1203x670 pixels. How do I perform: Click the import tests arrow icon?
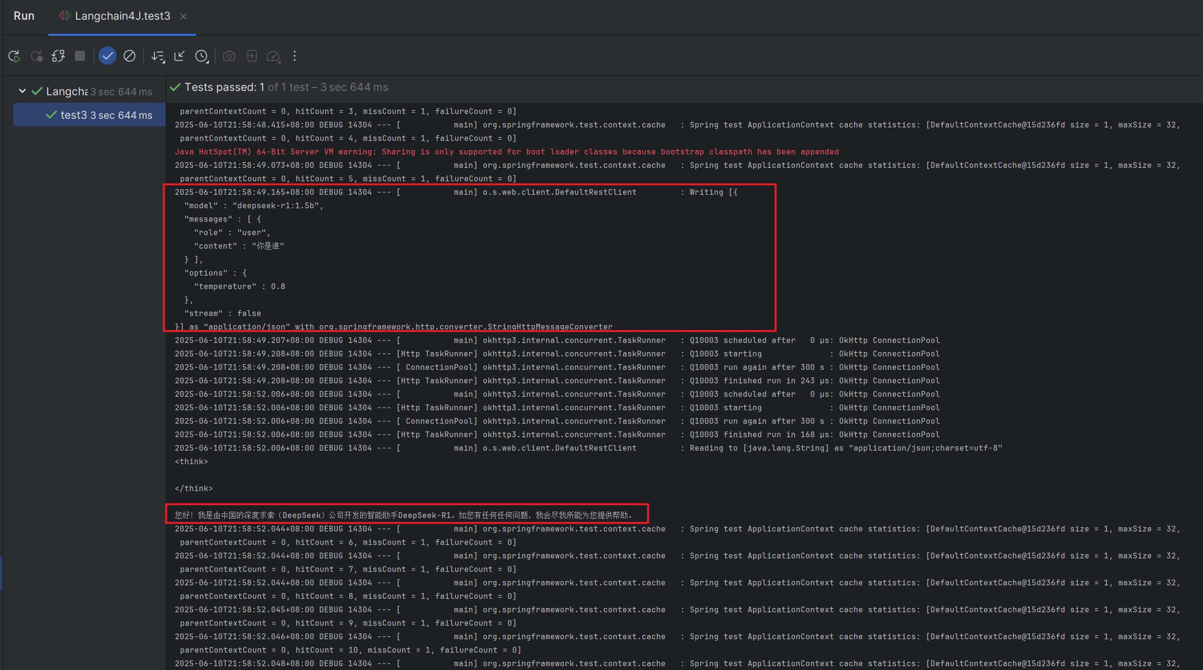coord(251,56)
